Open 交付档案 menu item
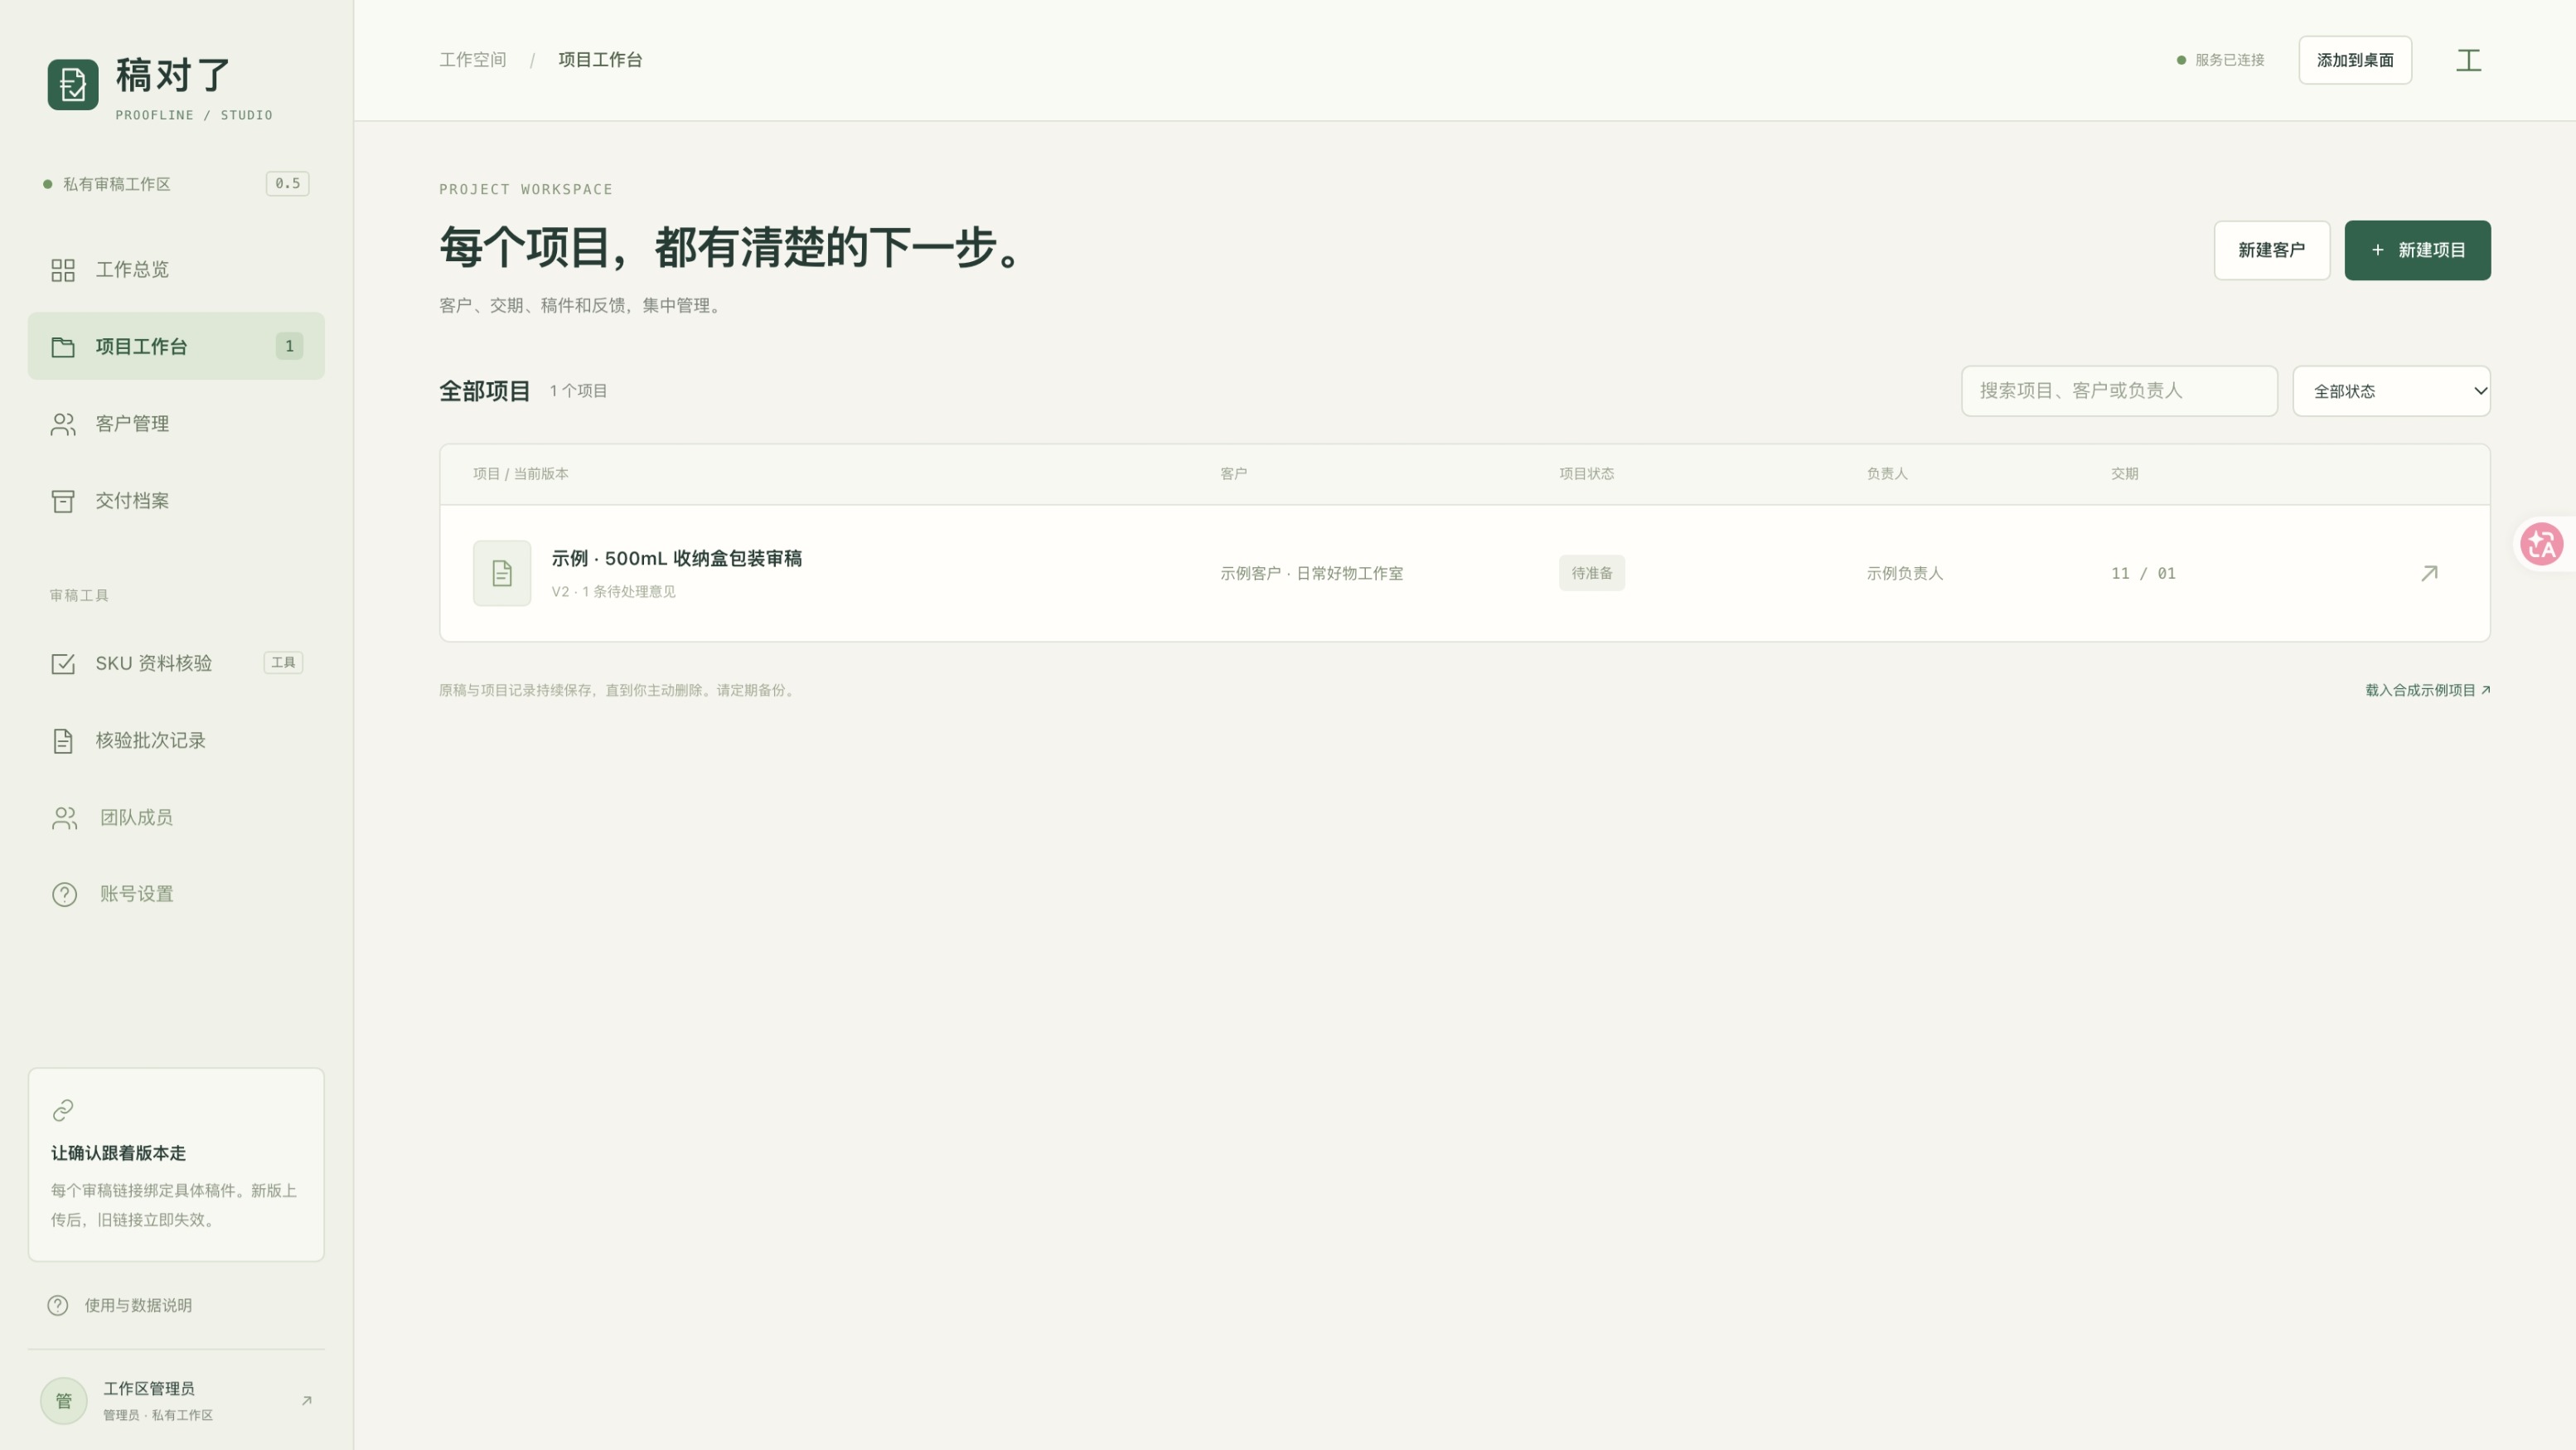The image size is (2576, 1450). [176, 501]
